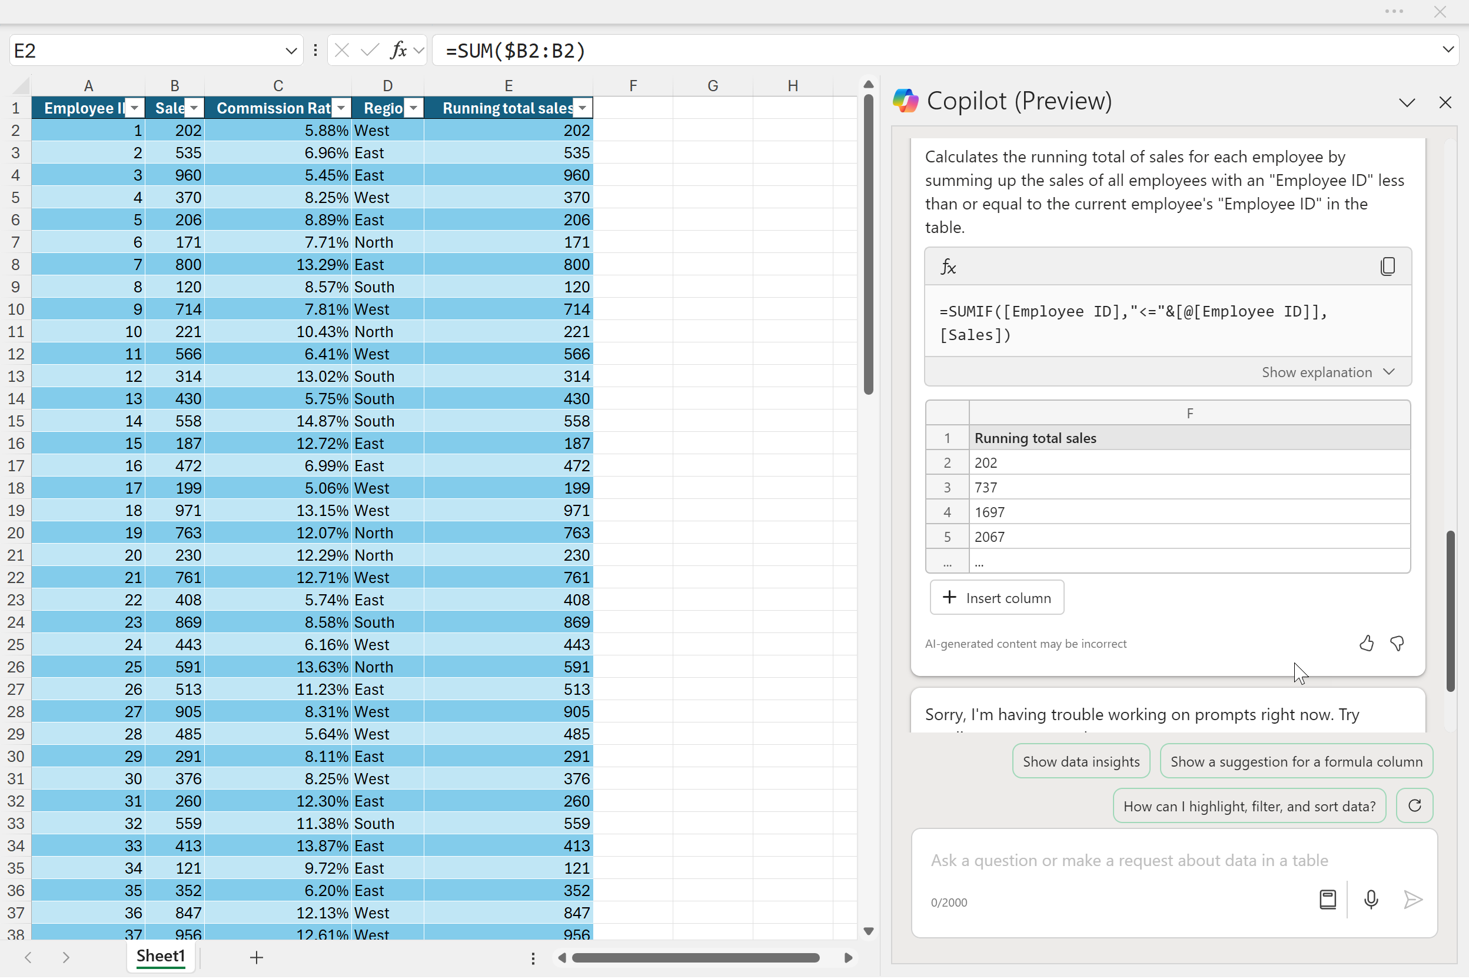Open the Employee ID filter dropdown
Image resolution: width=1469 pixels, height=979 pixels.
(135, 108)
